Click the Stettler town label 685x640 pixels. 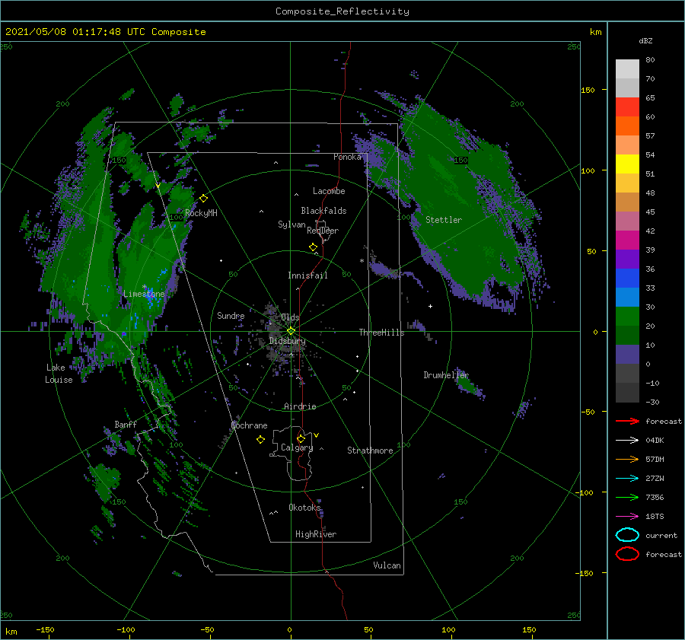[444, 220]
